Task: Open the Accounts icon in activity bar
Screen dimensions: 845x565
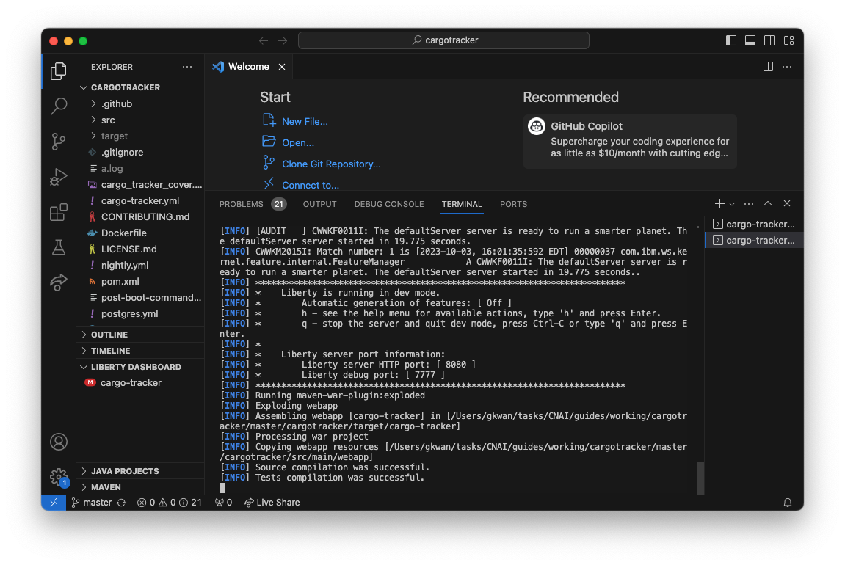Action: [x=59, y=442]
